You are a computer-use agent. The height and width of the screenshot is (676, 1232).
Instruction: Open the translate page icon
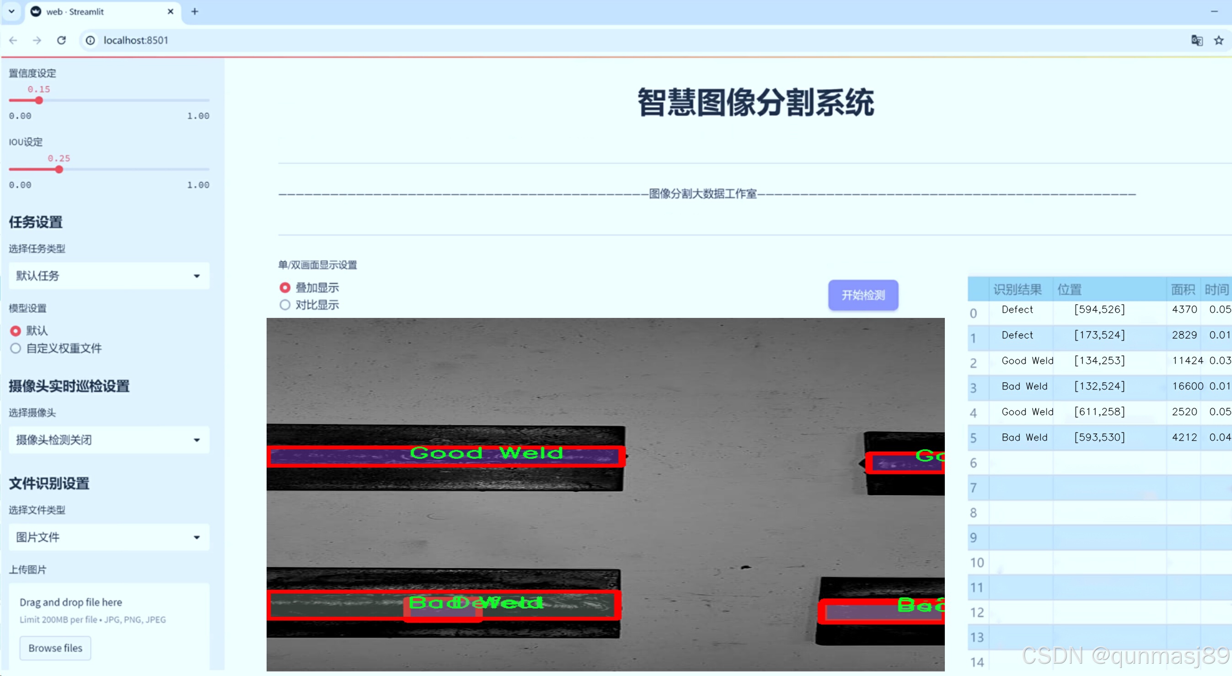pos(1196,40)
